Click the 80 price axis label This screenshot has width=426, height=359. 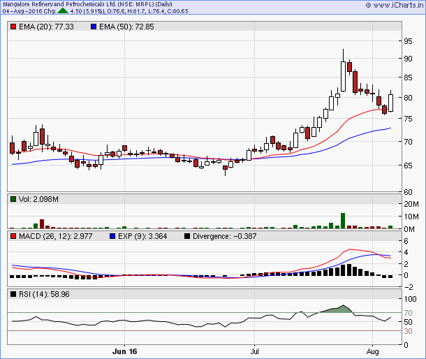coord(408,98)
